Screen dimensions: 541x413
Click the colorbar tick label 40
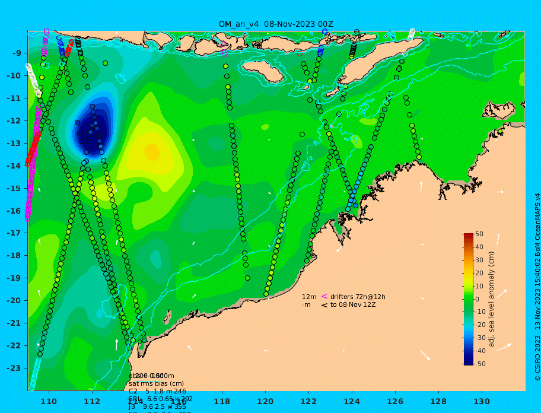479,247
